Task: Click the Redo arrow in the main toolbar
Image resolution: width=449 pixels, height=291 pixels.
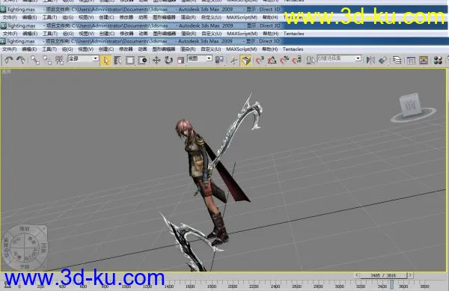Action: pyautogui.click(x=21, y=60)
